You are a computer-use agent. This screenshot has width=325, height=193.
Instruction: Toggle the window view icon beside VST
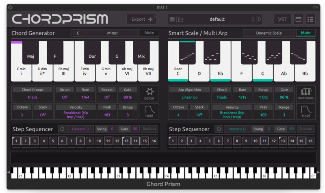[x=298, y=19]
